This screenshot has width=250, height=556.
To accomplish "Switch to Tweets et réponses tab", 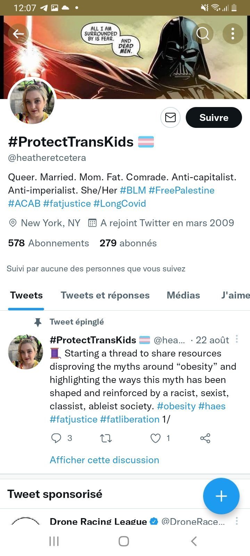I will coord(105,295).
